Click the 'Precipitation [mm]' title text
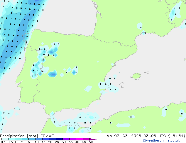Screen dimensions: 186x143 [19, 136]
